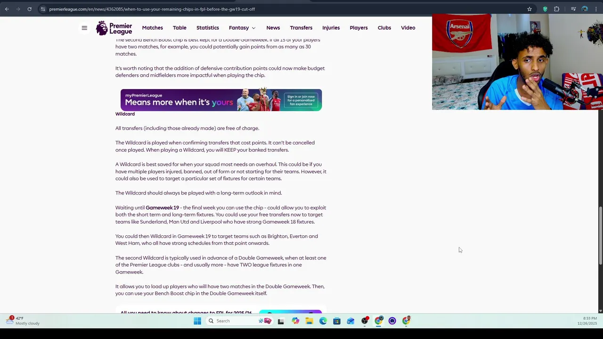Screen dimensions: 603x339
Task: Click 'You could then Wildcard in Gameweek 19' paragraph
Action: [217, 240]
